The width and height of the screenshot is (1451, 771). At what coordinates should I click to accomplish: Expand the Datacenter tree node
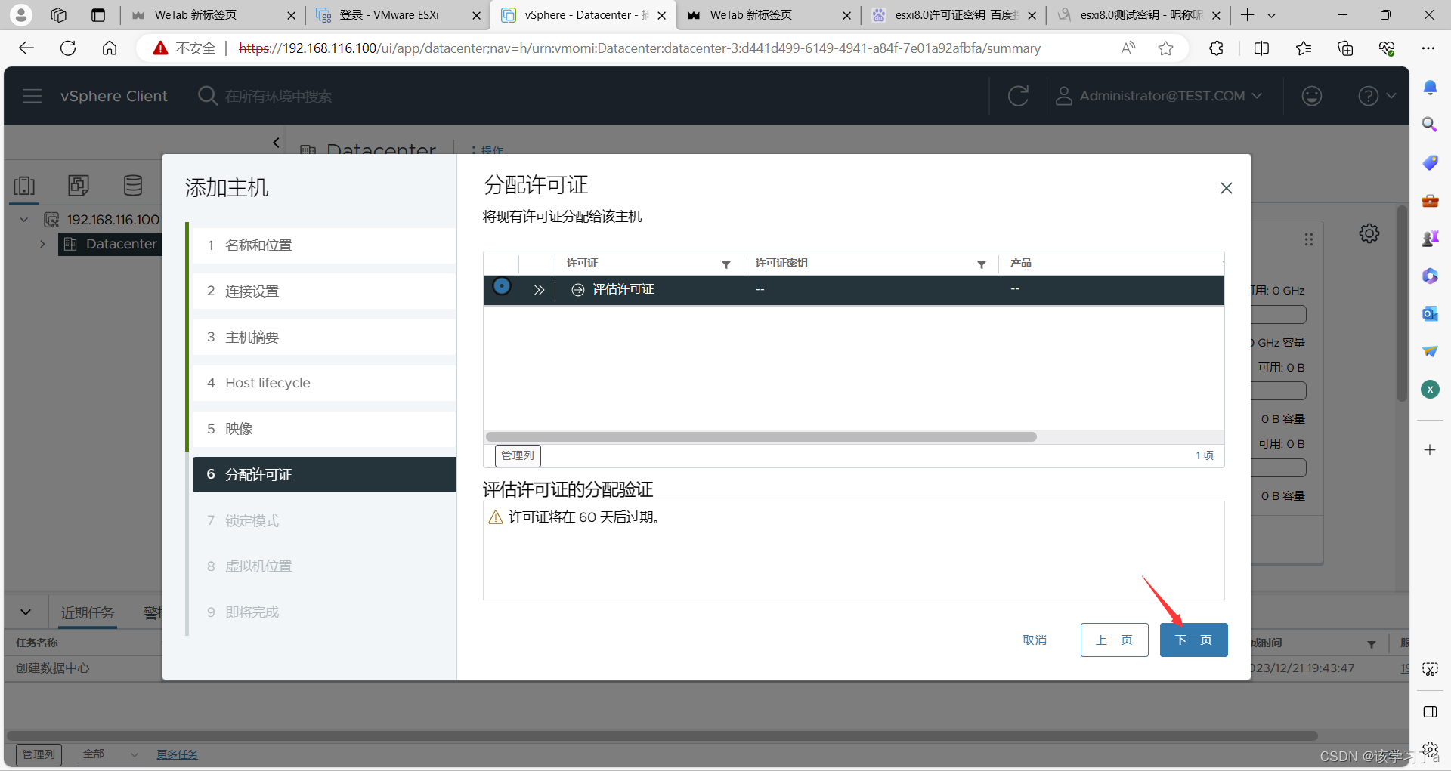(42, 244)
